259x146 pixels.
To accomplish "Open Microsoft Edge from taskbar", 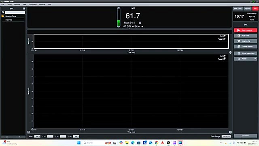I will pos(133,143).
